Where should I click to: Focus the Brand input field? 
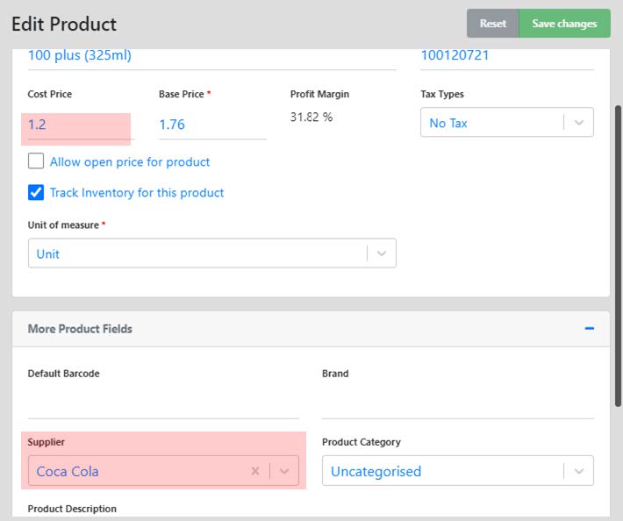458,403
